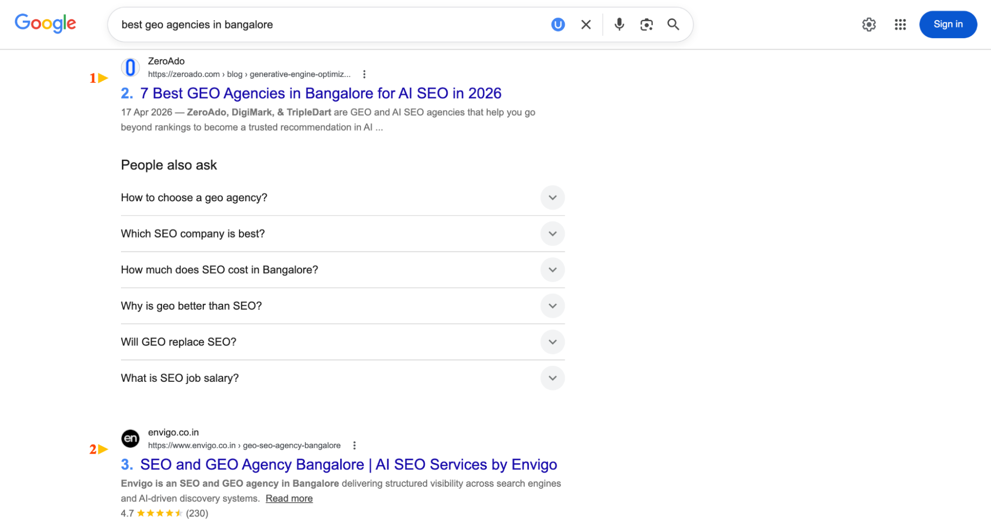Open the Google apps grid icon
The width and height of the screenshot is (991, 524).
900,24
